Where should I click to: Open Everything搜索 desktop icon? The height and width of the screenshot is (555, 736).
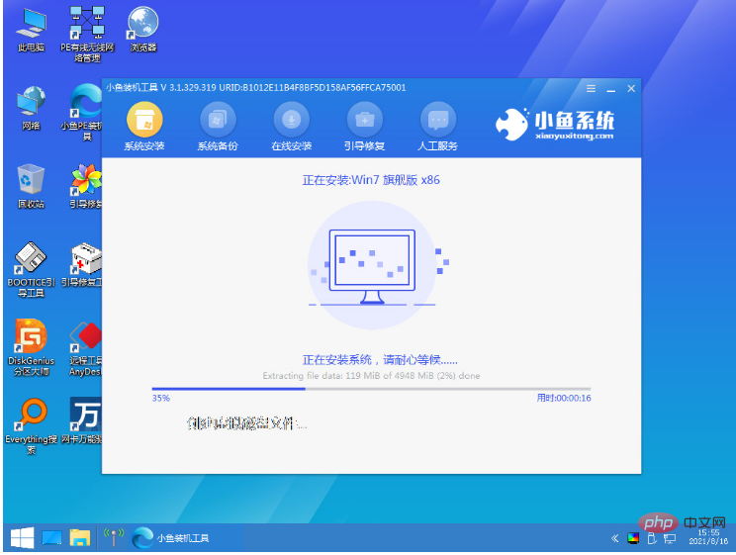[31, 425]
